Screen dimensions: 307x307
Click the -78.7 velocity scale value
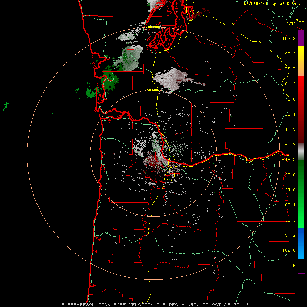(x=289, y=220)
